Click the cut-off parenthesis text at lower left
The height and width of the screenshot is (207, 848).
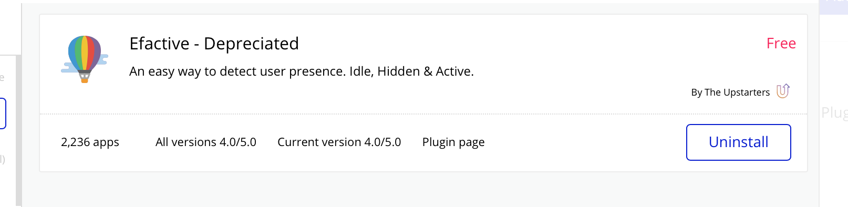coord(2,159)
